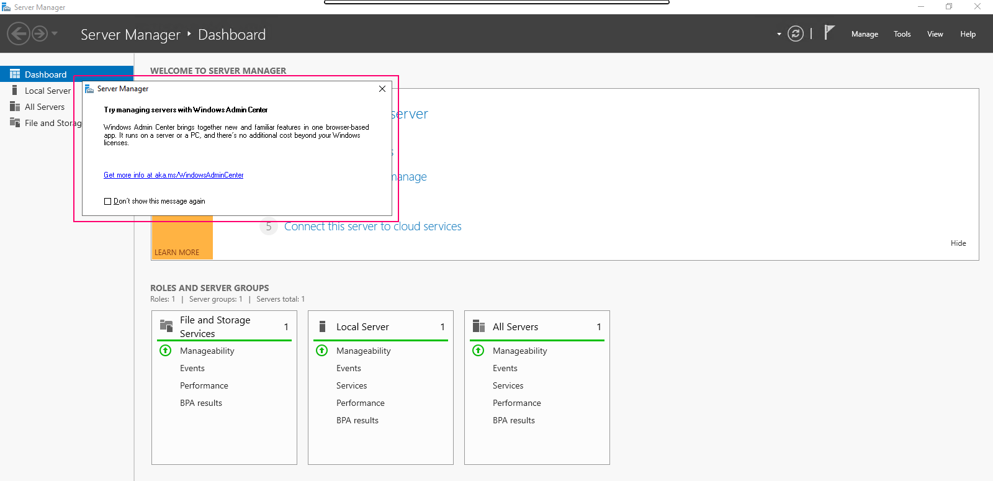Open BPA results in the Local Server tile
Viewport: 993px width, 481px height.
pos(357,420)
